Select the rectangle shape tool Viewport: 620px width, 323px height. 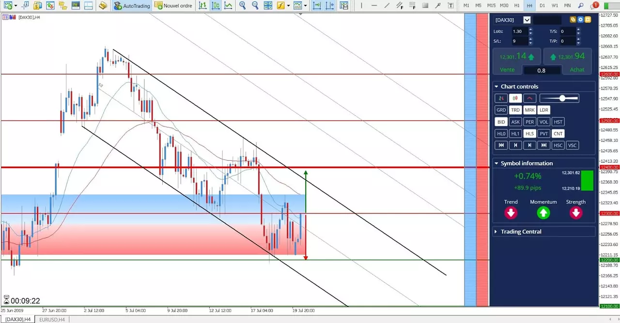coord(425,6)
